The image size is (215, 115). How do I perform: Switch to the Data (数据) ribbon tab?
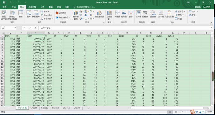50,7
